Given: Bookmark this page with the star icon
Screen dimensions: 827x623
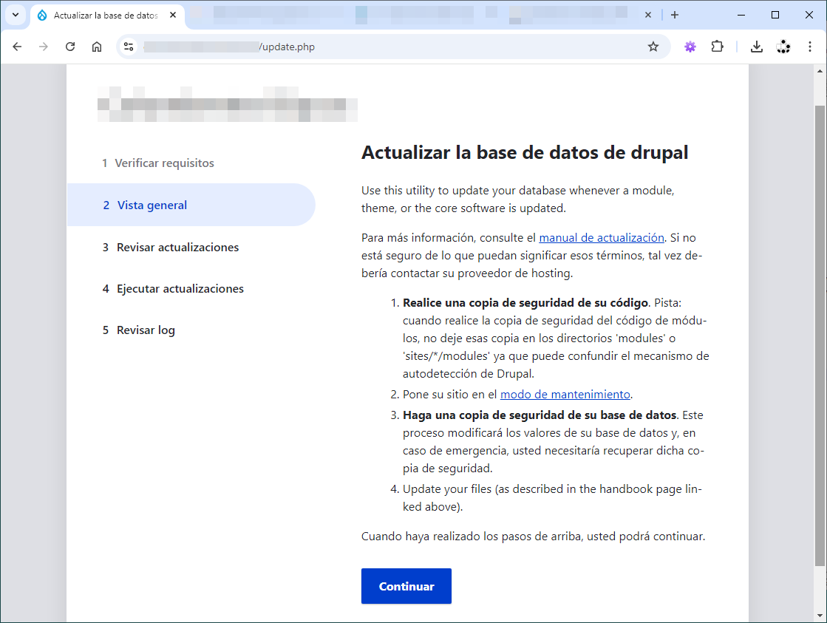Looking at the screenshot, I should pyautogui.click(x=653, y=47).
